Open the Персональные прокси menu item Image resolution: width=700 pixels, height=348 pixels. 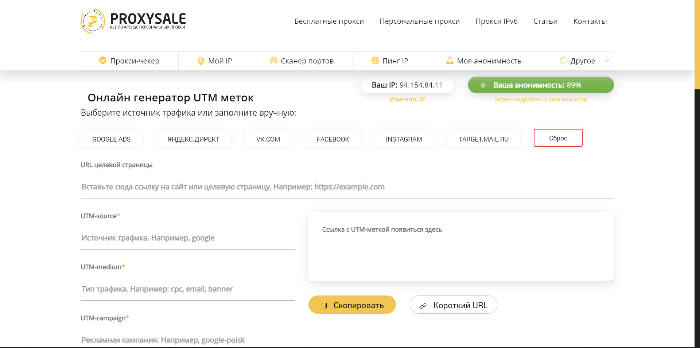point(420,21)
